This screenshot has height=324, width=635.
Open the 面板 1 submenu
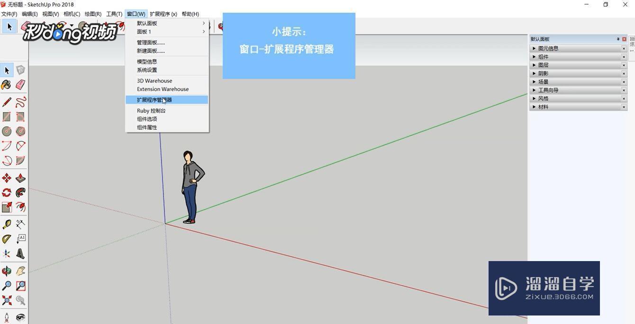pyautogui.click(x=167, y=32)
